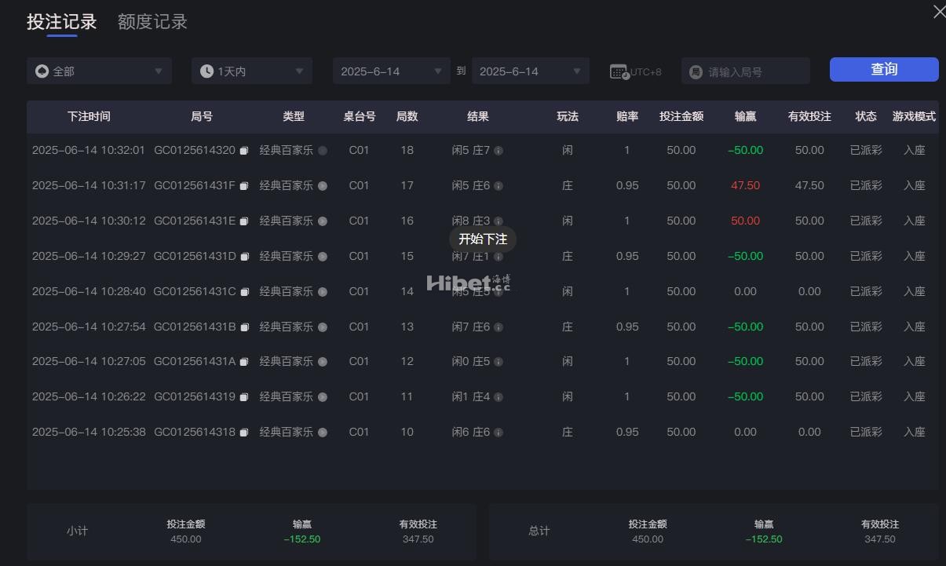This screenshot has height=566, width=946.
Task: Click result info icon for round 13
Action: tap(499, 327)
